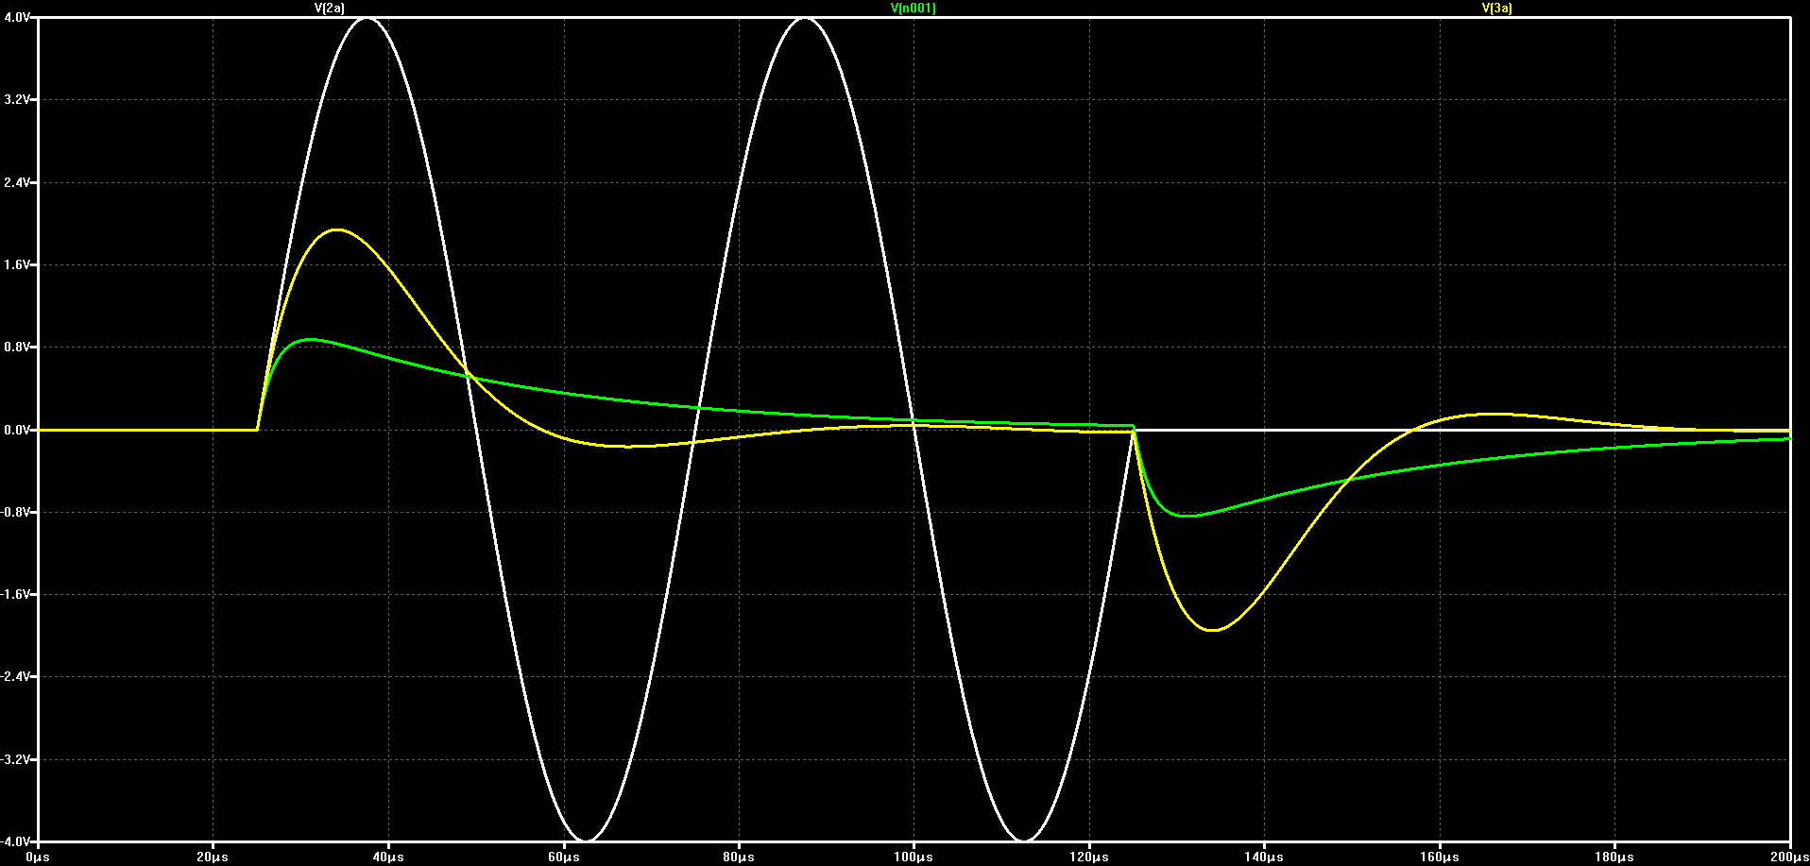Select the green V(n001) trace label
1810x866 pixels.
point(913,8)
